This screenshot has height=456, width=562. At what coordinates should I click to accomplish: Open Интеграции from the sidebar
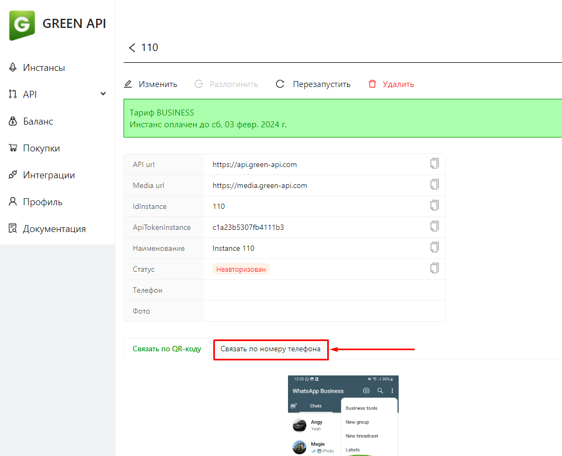[48, 175]
